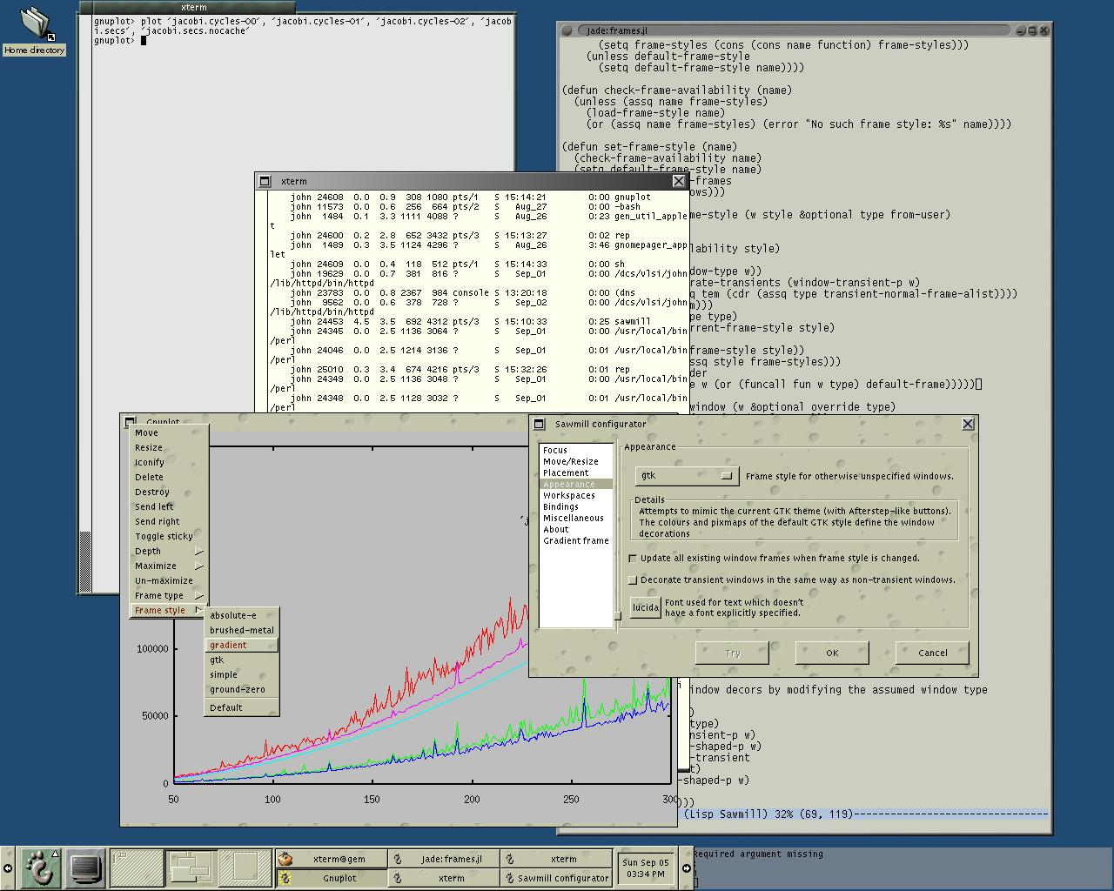Screen dimensions: 1114x891
Task: Open the window menu icon of the middle xterm
Action: pos(265,181)
